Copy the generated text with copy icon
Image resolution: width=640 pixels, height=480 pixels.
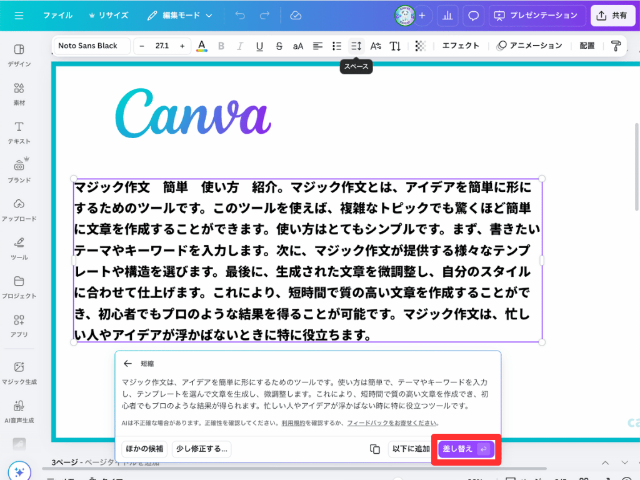pyautogui.click(x=375, y=449)
